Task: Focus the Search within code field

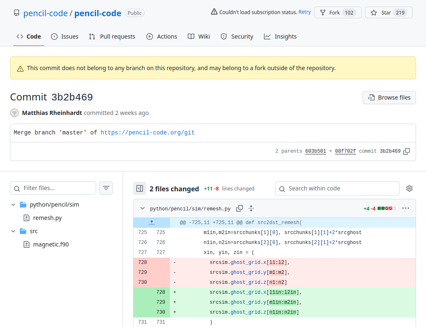Action: click(x=337, y=188)
